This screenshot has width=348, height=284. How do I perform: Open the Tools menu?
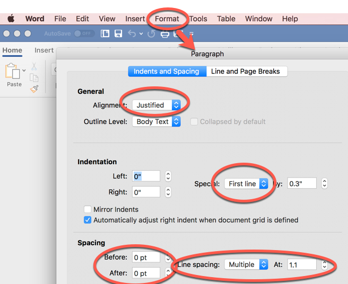198,19
